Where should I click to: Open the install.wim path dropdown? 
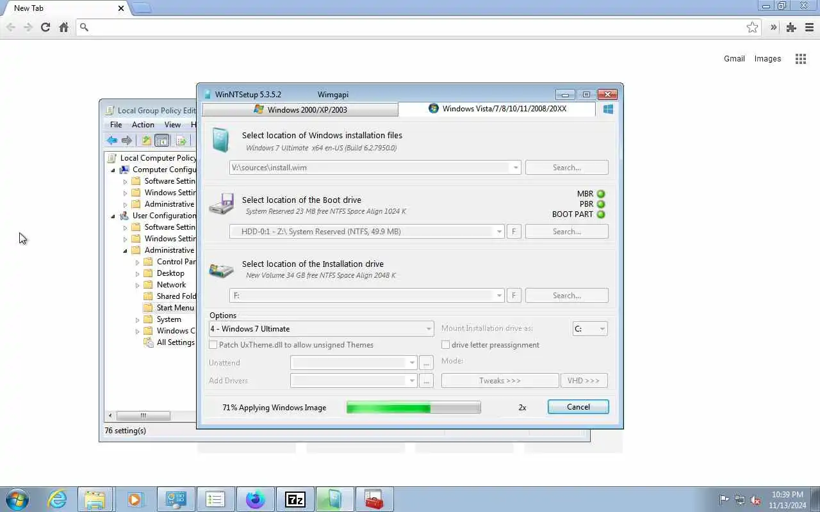515,168
